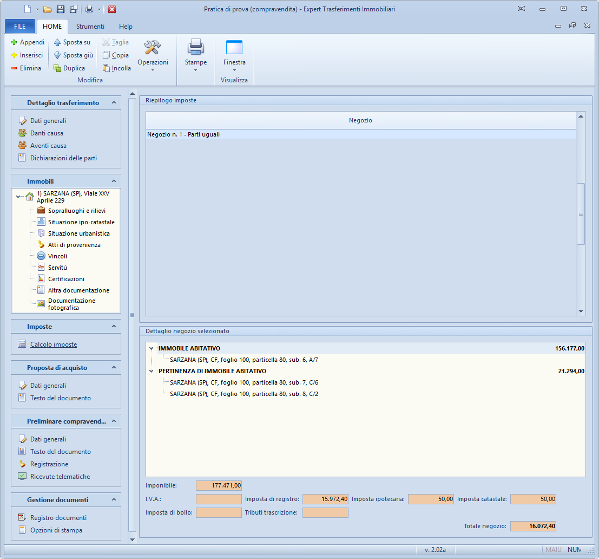Collapse the SARZANA property tree node

(19, 197)
